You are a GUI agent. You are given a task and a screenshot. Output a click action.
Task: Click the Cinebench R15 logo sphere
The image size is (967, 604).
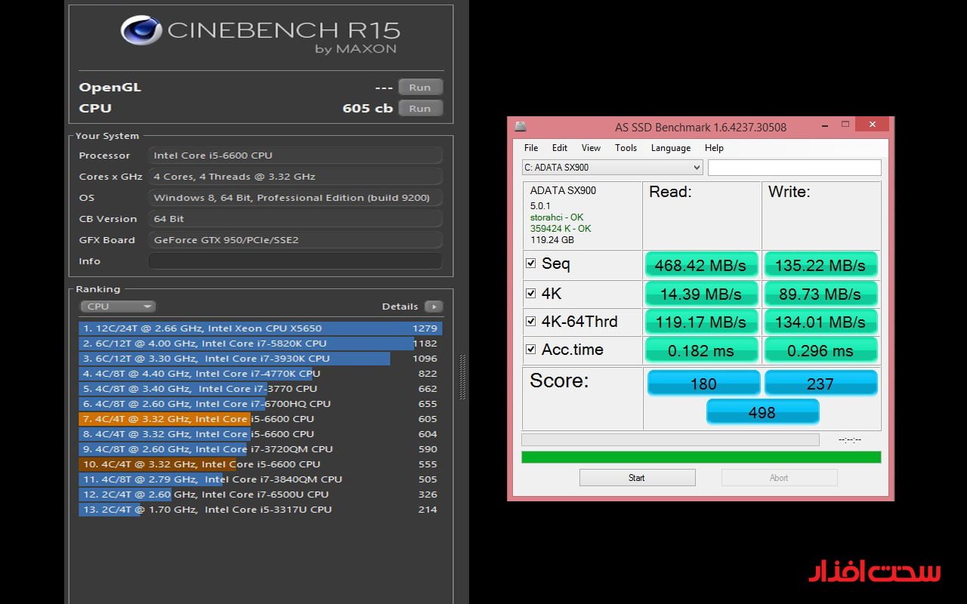pos(141,31)
